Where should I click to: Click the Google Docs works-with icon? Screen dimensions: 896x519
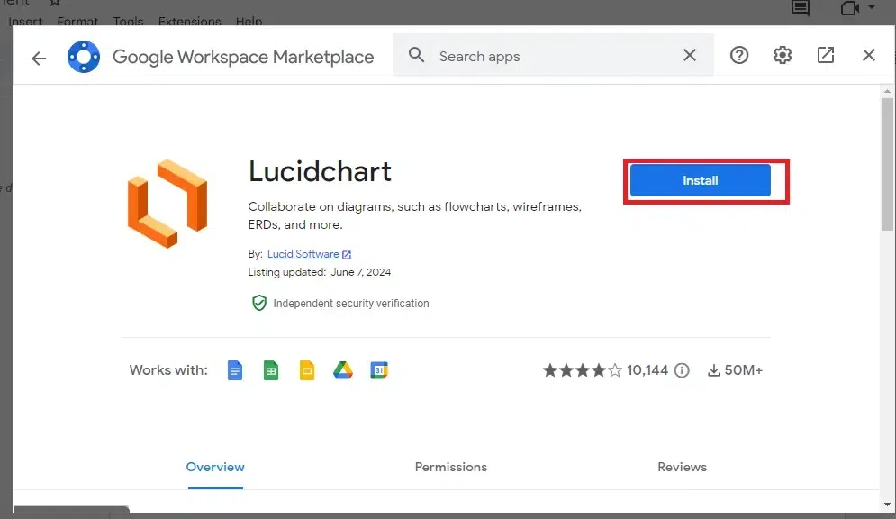[x=235, y=370]
